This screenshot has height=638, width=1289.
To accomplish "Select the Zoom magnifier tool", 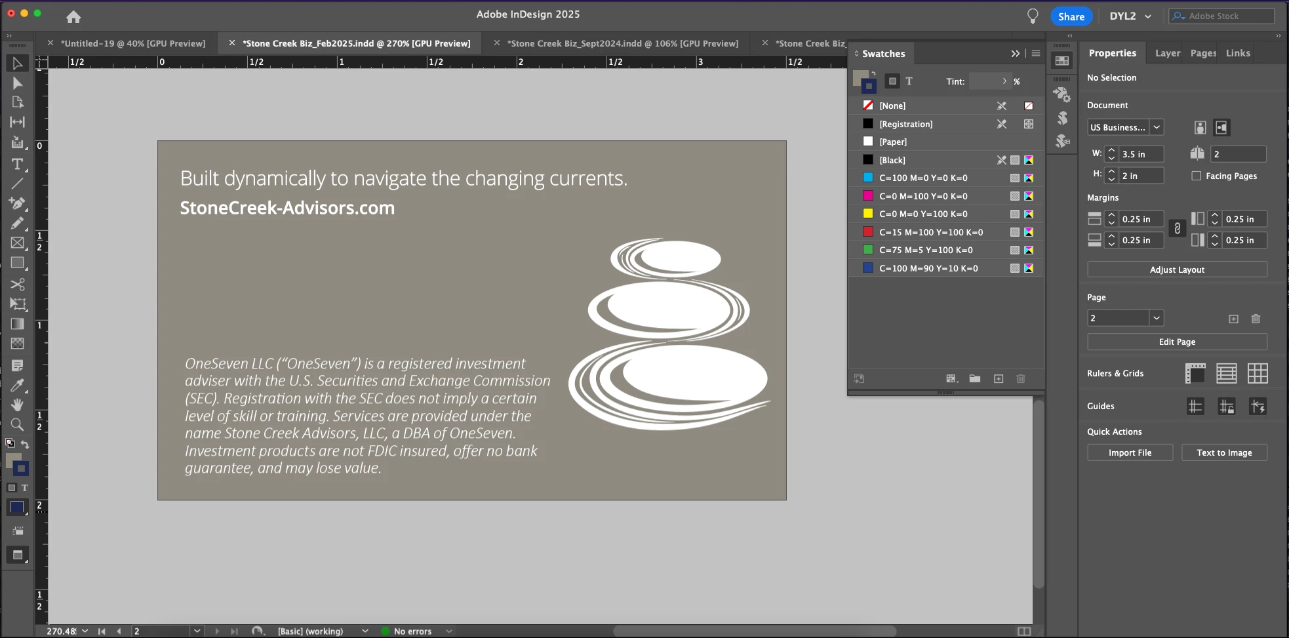I will 18,424.
